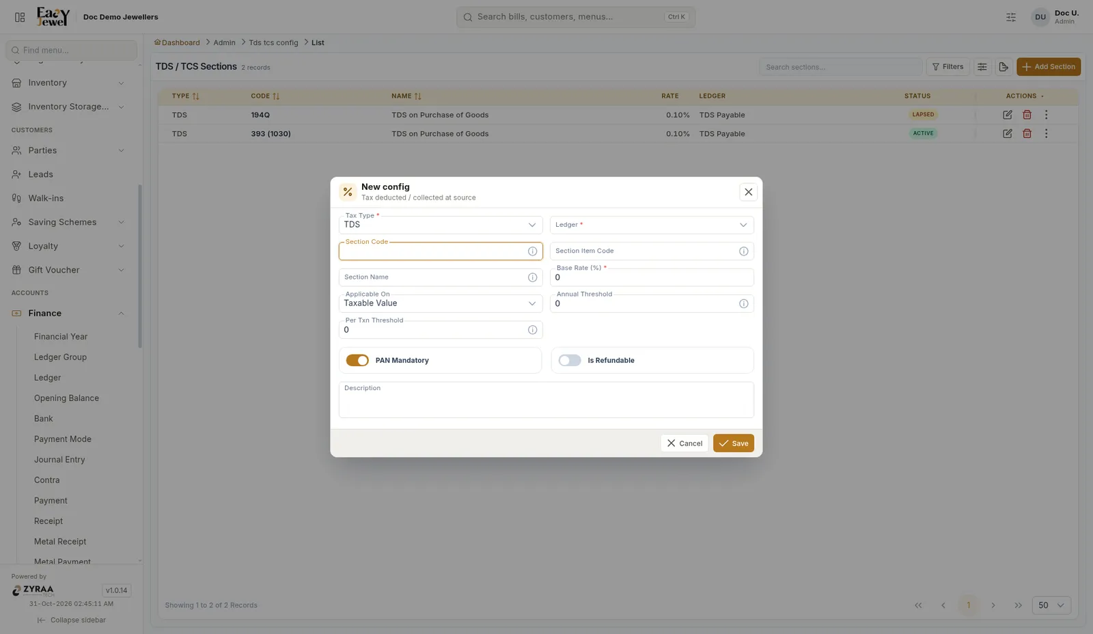The width and height of the screenshot is (1093, 634).
Task: Collapse the Finance menu
Action: click(68, 313)
